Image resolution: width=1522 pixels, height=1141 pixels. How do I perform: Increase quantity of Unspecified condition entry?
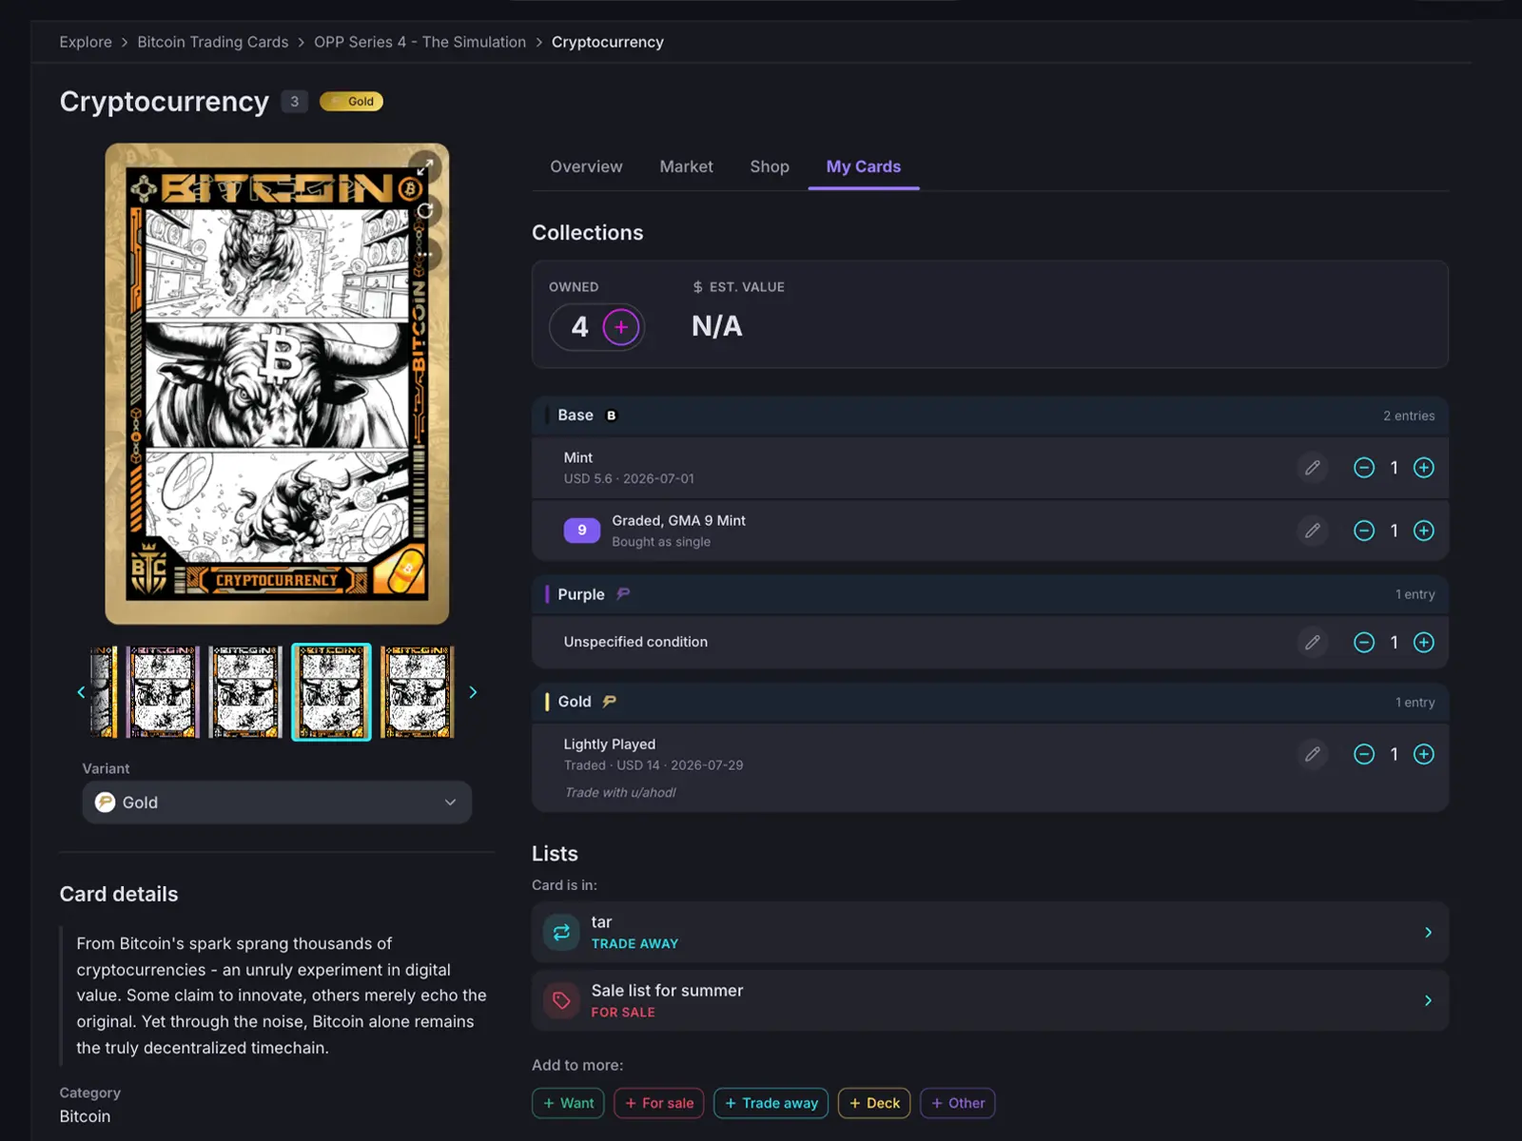click(1424, 643)
